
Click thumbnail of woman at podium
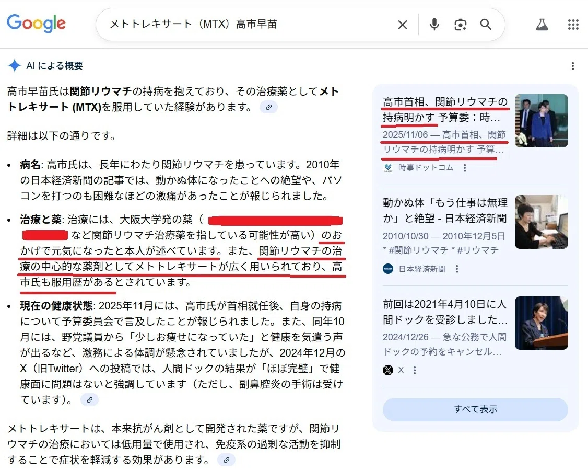point(541,323)
